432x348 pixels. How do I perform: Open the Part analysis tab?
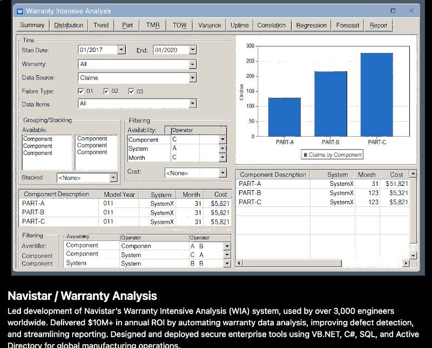127,25
